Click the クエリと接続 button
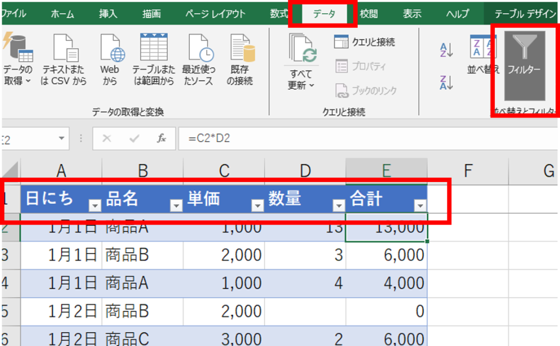Image resolution: width=560 pixels, height=346 pixels. (x=365, y=42)
